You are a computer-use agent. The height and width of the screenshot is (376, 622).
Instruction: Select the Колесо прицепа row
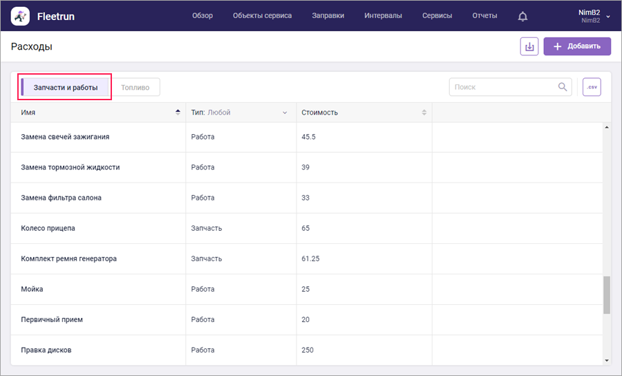[48, 228]
